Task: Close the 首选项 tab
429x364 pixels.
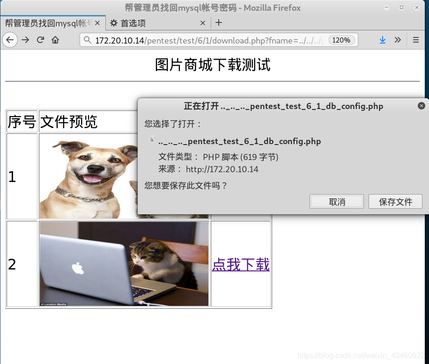Action: pos(202,23)
